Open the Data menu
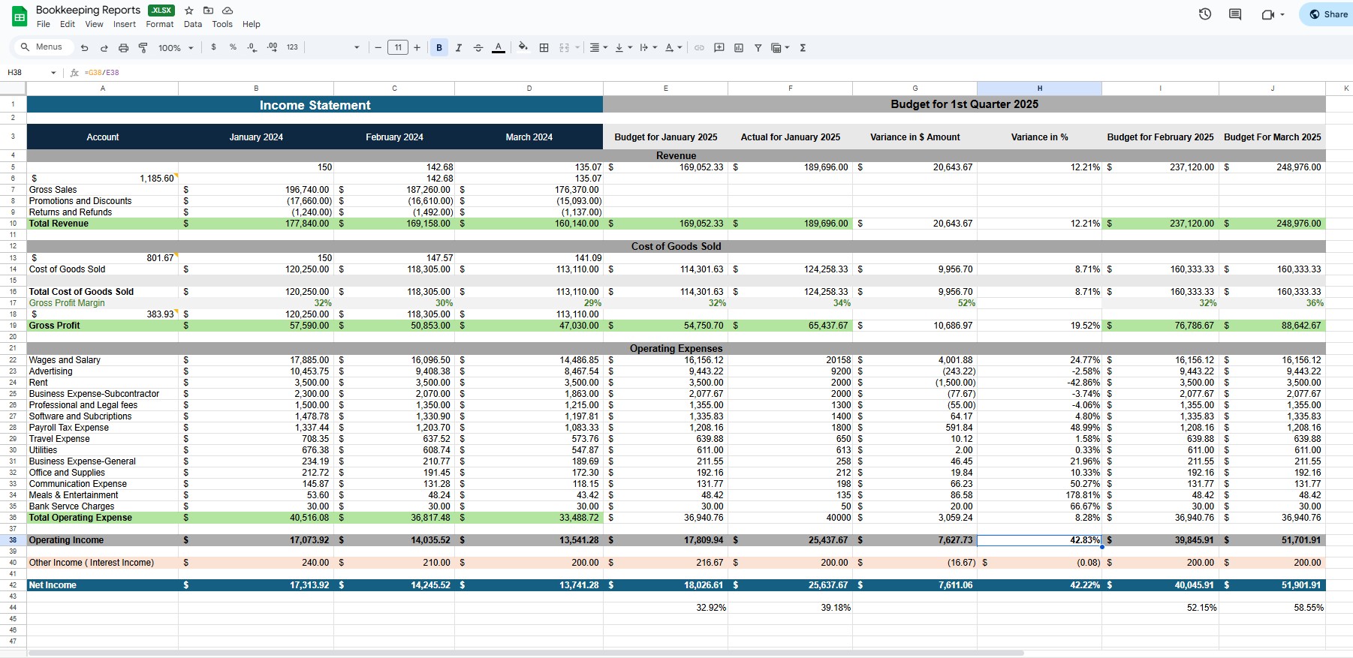The height and width of the screenshot is (658, 1353). click(193, 24)
